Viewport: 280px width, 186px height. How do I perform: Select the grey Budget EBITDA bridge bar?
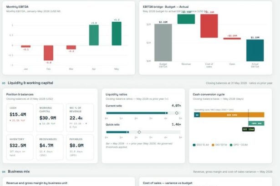tap(163, 43)
